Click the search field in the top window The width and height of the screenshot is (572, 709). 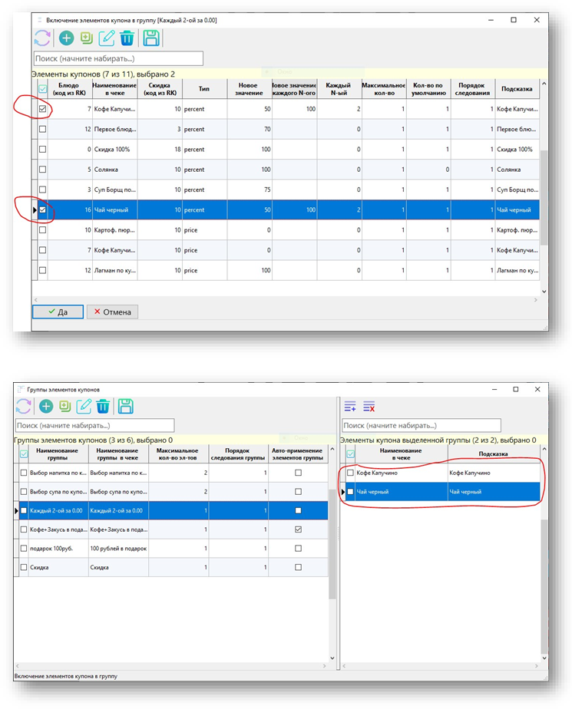118,58
